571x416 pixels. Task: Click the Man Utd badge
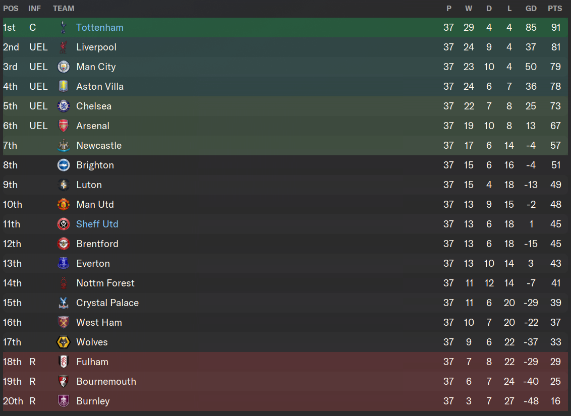[64, 204]
